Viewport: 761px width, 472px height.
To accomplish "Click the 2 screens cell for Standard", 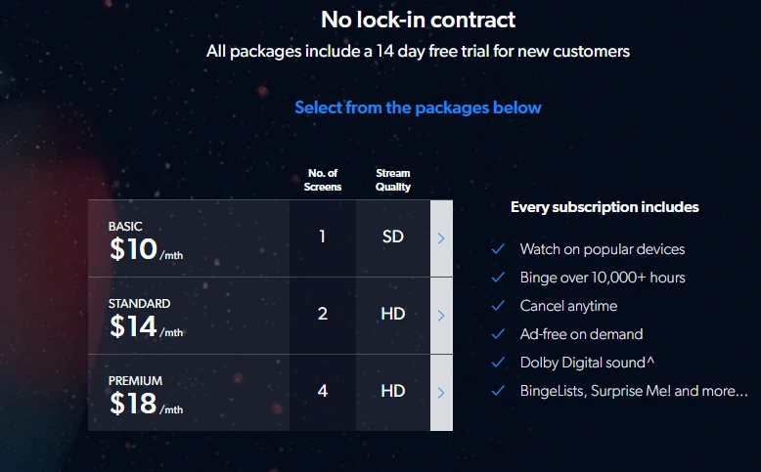I will click(x=323, y=314).
